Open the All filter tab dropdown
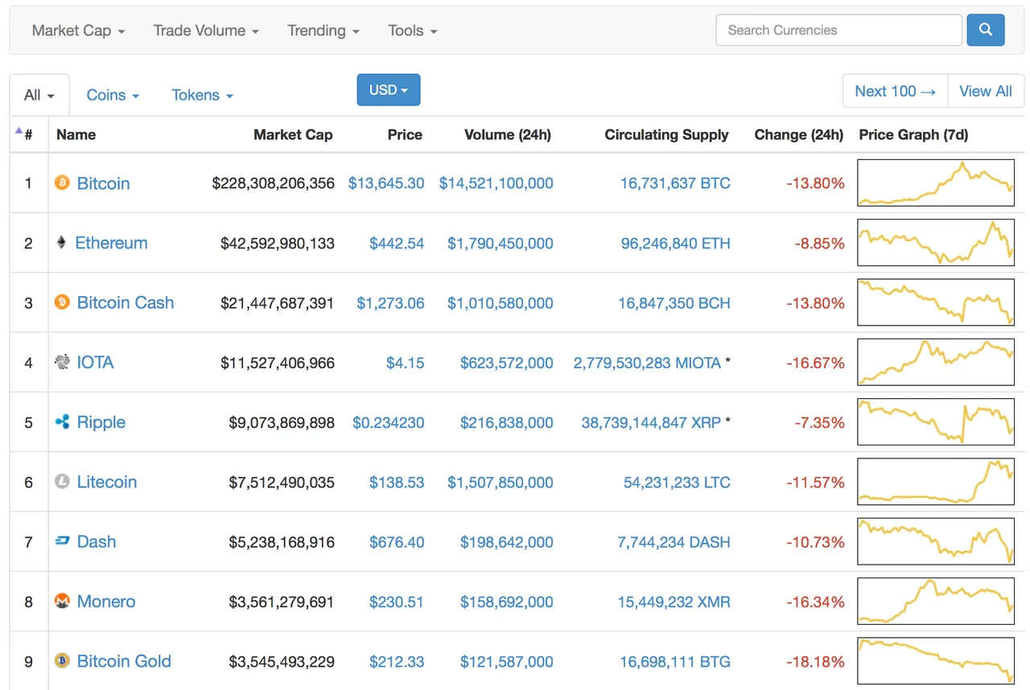 coord(39,95)
